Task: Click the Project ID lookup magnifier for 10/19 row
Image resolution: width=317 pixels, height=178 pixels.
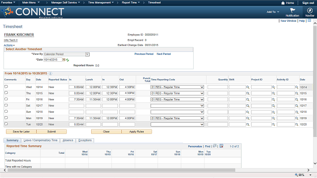Action: pos(273,118)
